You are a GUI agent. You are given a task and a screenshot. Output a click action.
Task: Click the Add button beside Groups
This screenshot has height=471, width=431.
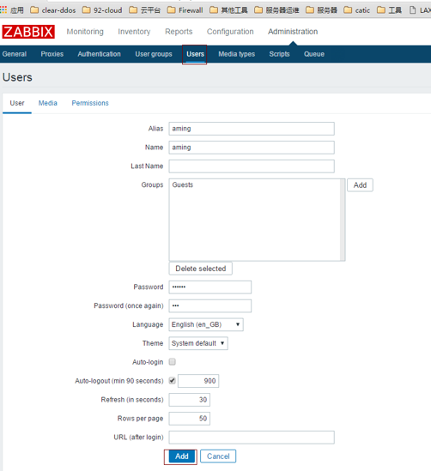[x=360, y=185]
